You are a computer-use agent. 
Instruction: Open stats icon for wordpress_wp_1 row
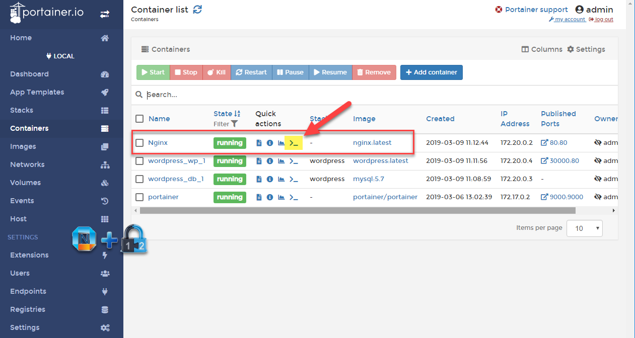click(x=281, y=161)
